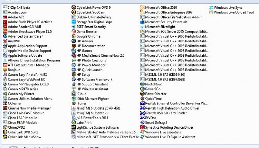Viewport: 259px width, 148px height.
Task: Click the Adobe Reader 9.3 MUI icon
Action: pyautogui.click(x=5, y=27)
